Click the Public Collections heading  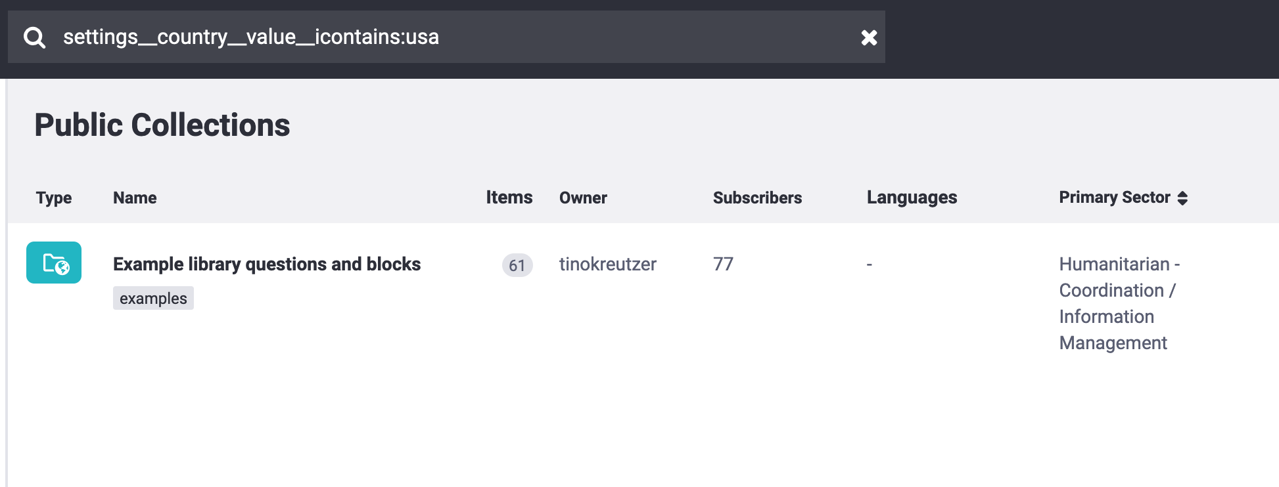pyautogui.click(x=162, y=125)
